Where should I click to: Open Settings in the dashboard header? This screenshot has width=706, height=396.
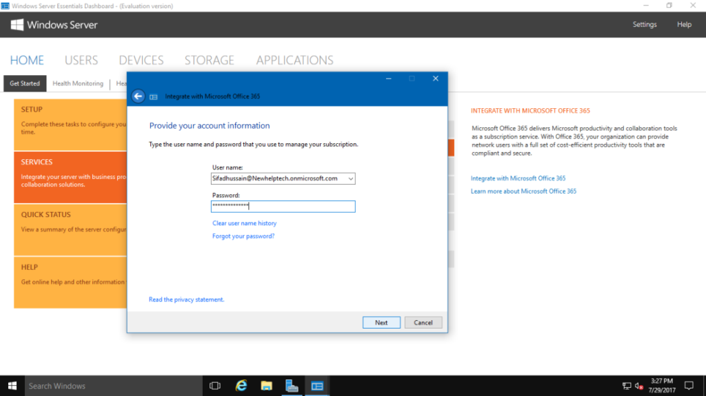[645, 24]
